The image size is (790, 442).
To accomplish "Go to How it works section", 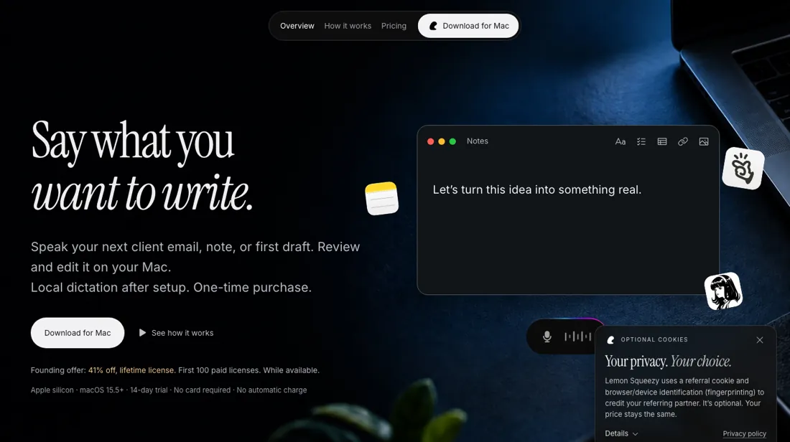I will pyautogui.click(x=348, y=26).
